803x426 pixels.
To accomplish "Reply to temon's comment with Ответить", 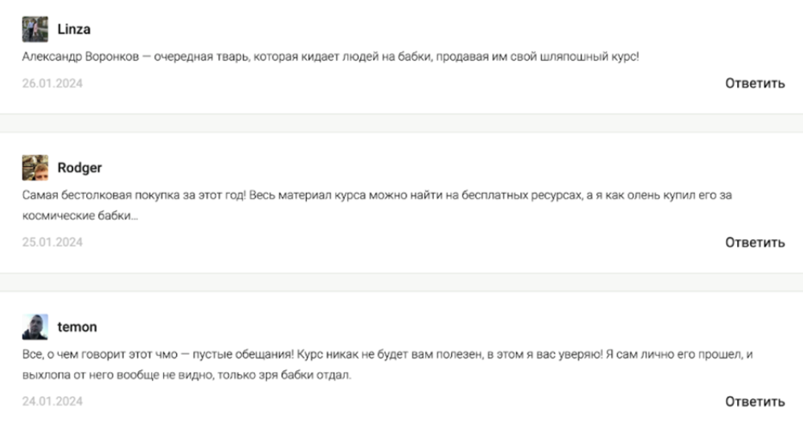I will pyautogui.click(x=755, y=401).
